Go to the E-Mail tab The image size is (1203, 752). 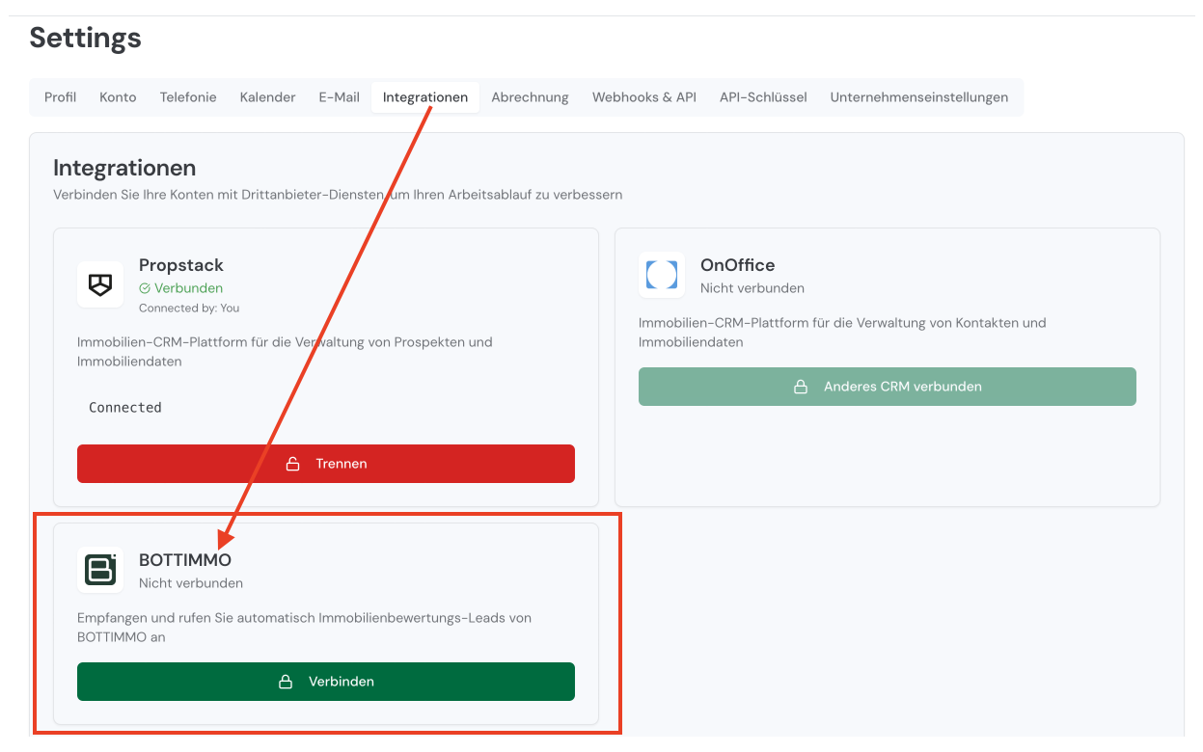tap(340, 97)
